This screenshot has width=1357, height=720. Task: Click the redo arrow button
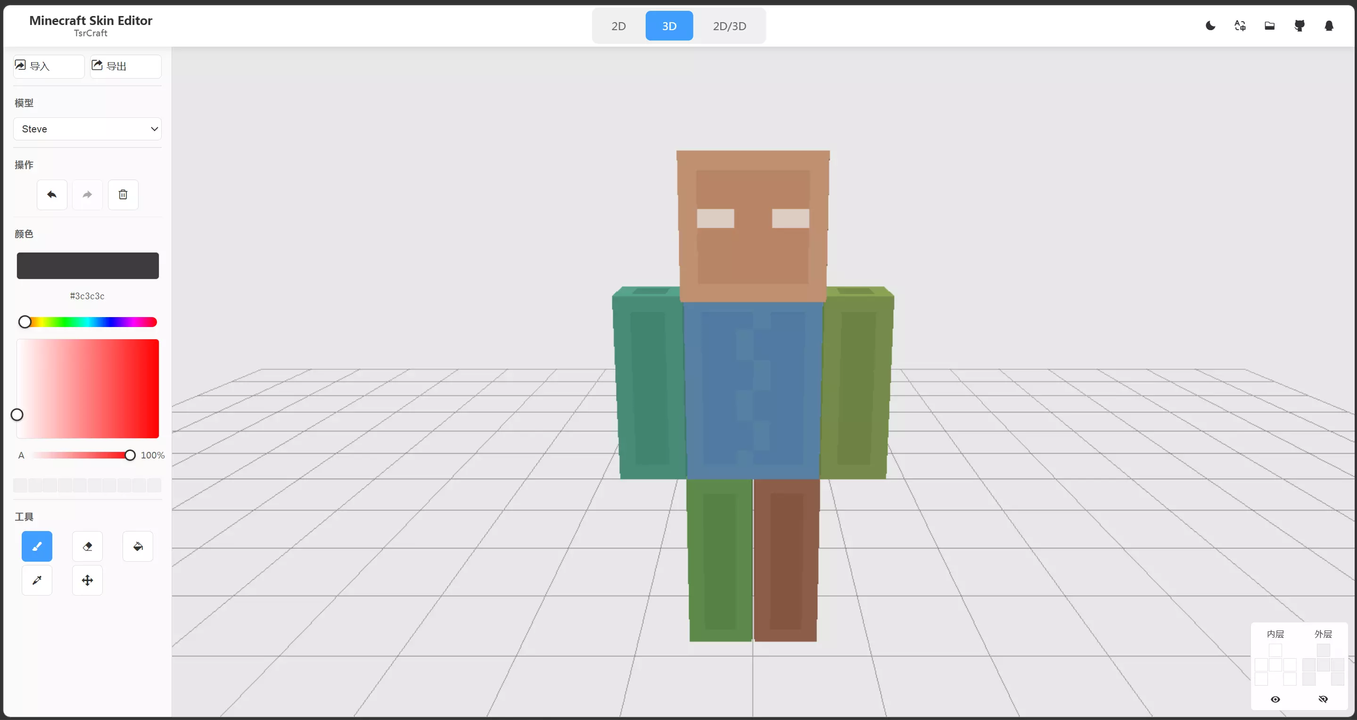click(88, 194)
